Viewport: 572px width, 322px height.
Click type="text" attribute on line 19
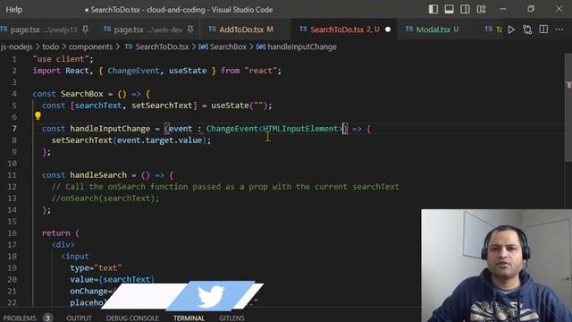(x=96, y=268)
